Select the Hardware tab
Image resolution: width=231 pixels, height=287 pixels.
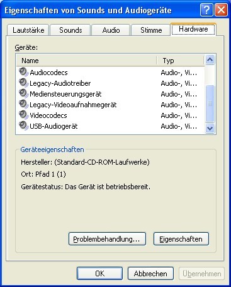pyautogui.click(x=193, y=29)
